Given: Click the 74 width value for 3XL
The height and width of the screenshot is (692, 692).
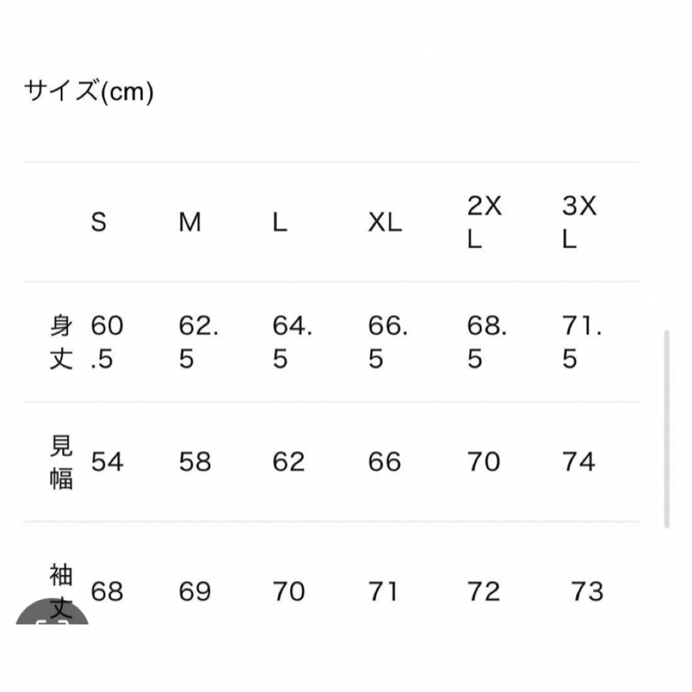Looking at the screenshot, I should coord(579,462).
